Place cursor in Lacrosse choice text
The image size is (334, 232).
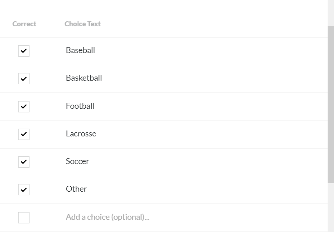81,134
